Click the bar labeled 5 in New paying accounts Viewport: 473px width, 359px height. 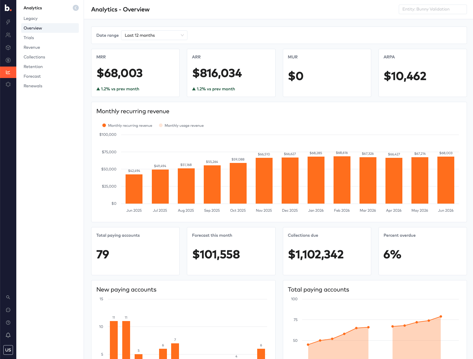click(x=139, y=357)
